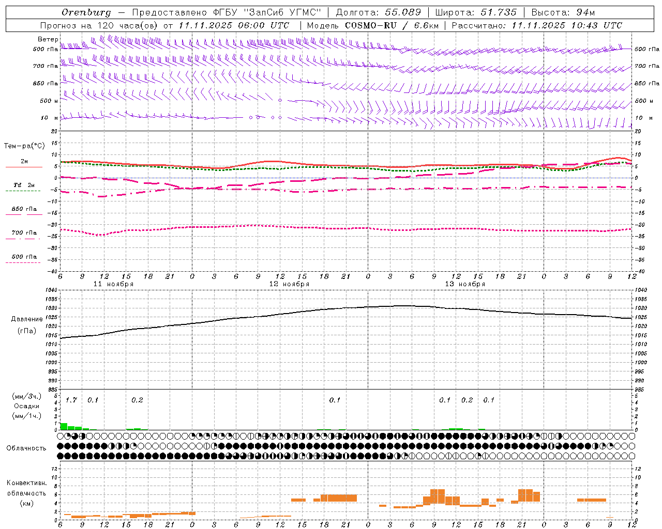Select the provider text ФГБУ "ЗапСиб УГМС"

pyautogui.click(x=267, y=12)
